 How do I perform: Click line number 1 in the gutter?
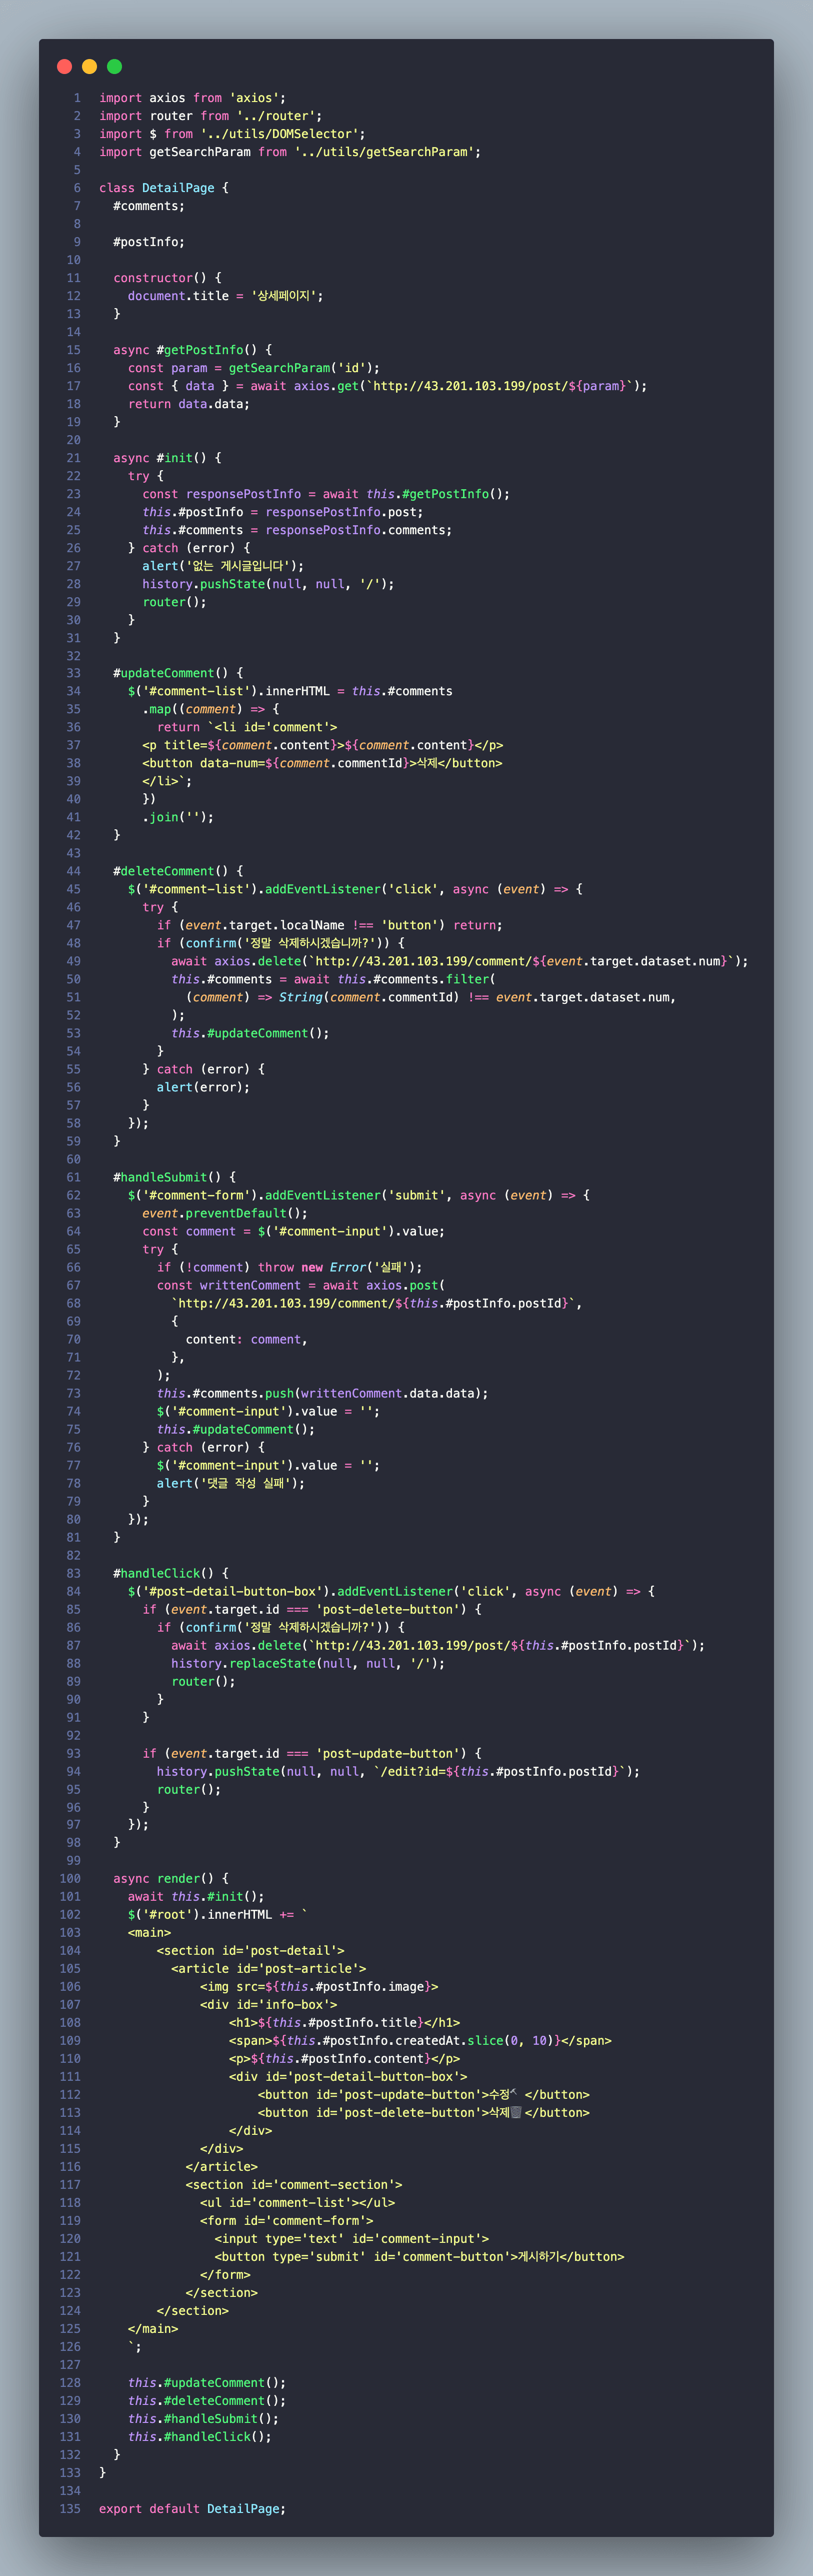click(x=76, y=98)
